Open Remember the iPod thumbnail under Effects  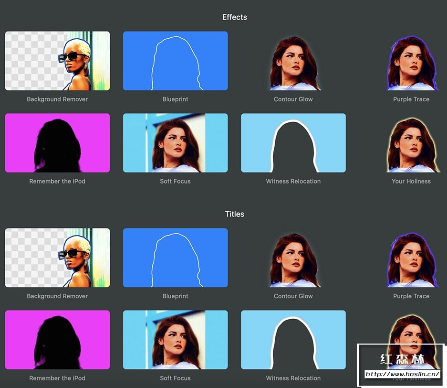[57, 143]
